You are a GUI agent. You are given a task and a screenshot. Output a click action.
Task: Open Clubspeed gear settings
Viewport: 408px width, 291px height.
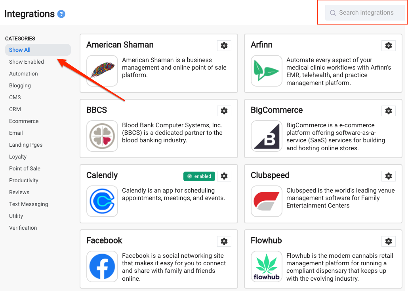(x=389, y=176)
